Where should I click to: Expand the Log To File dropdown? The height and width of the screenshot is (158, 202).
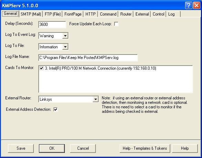coord(65,47)
